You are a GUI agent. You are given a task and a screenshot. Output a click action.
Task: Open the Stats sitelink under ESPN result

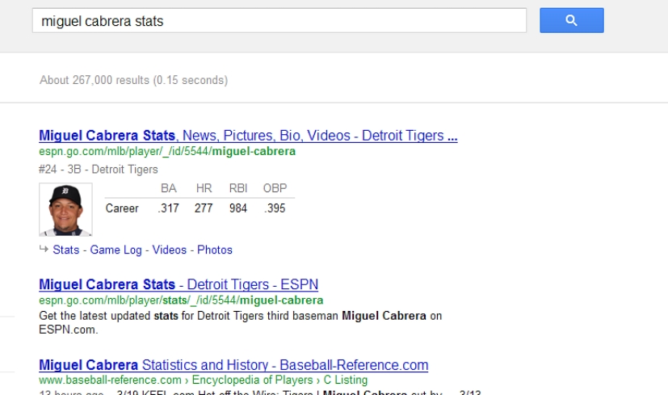click(66, 250)
